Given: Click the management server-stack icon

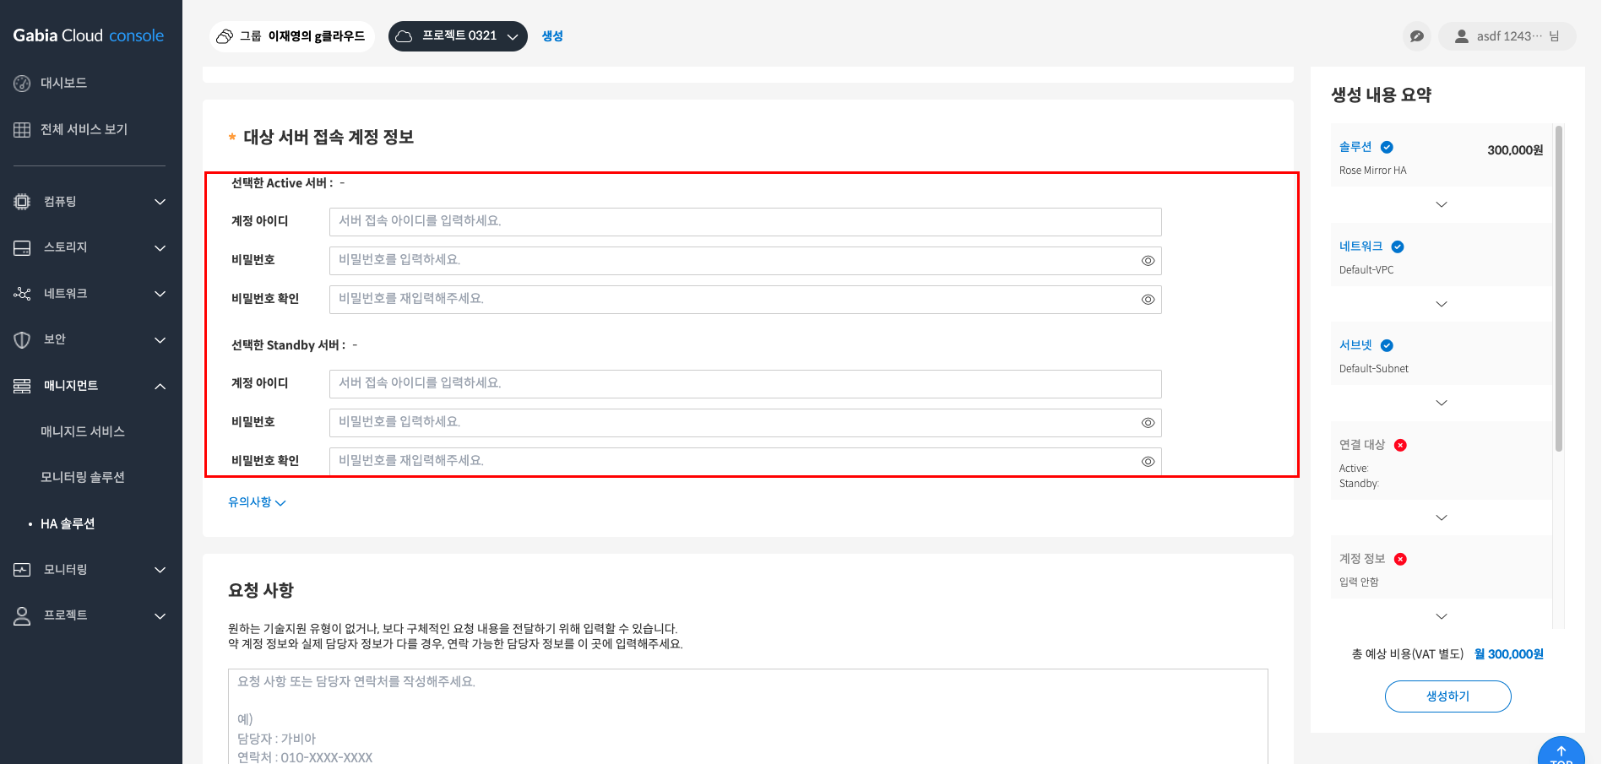Looking at the screenshot, I should tap(22, 387).
